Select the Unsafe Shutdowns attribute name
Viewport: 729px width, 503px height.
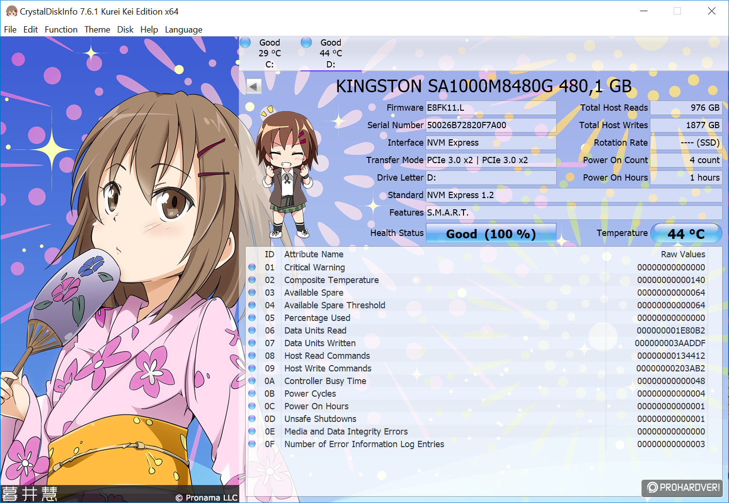coord(320,419)
